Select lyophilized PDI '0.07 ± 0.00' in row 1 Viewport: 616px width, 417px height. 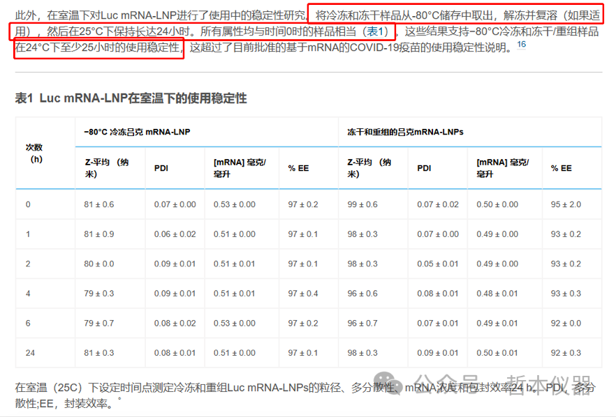438,234
